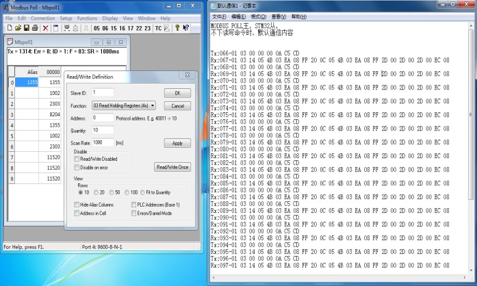Click the Slave ID input field
Viewport: 477px width, 286px height.
point(103,92)
